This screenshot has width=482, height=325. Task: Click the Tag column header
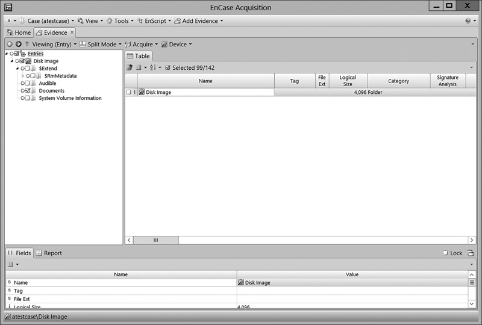point(295,81)
